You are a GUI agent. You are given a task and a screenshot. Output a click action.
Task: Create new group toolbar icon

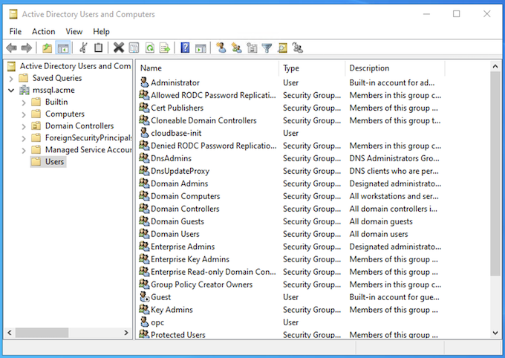pos(236,48)
